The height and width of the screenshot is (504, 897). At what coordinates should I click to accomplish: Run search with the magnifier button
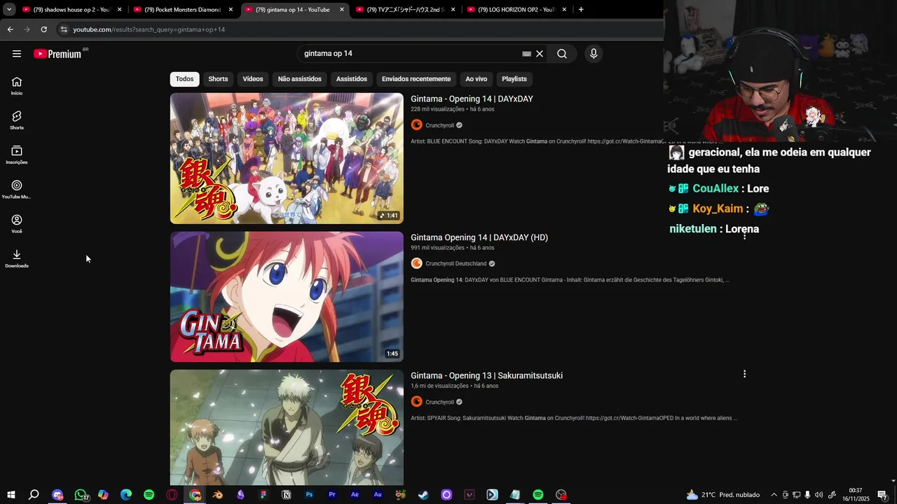[x=562, y=54]
